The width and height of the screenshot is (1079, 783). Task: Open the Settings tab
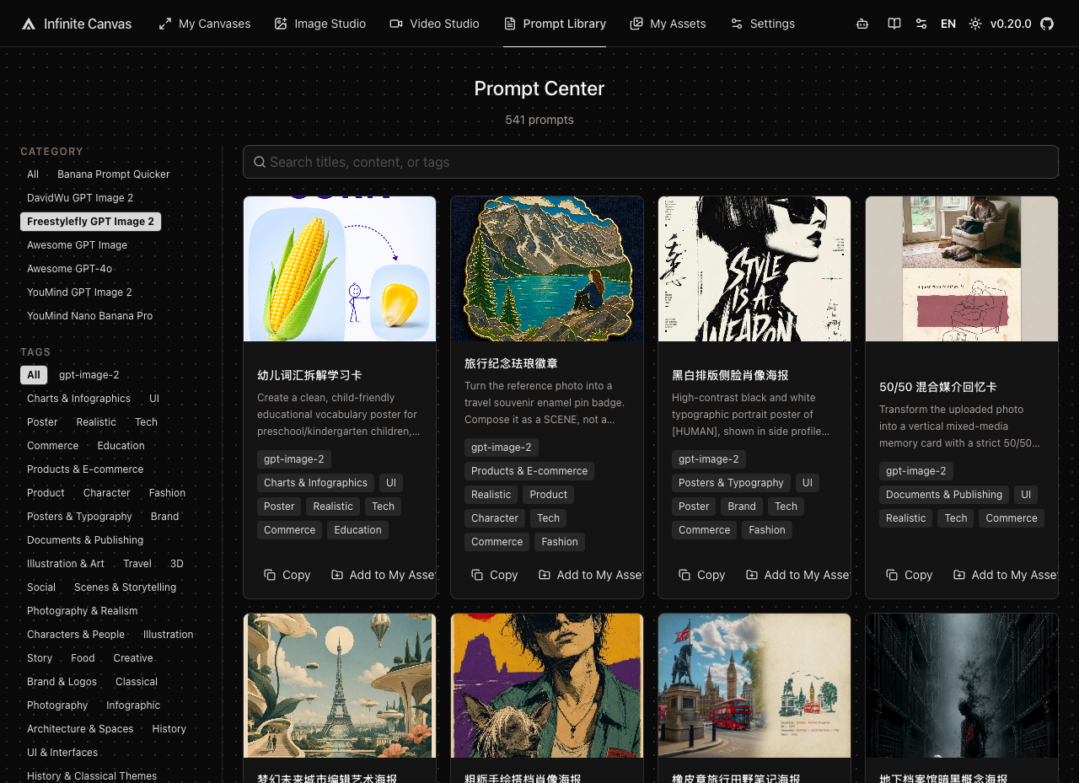click(x=763, y=24)
